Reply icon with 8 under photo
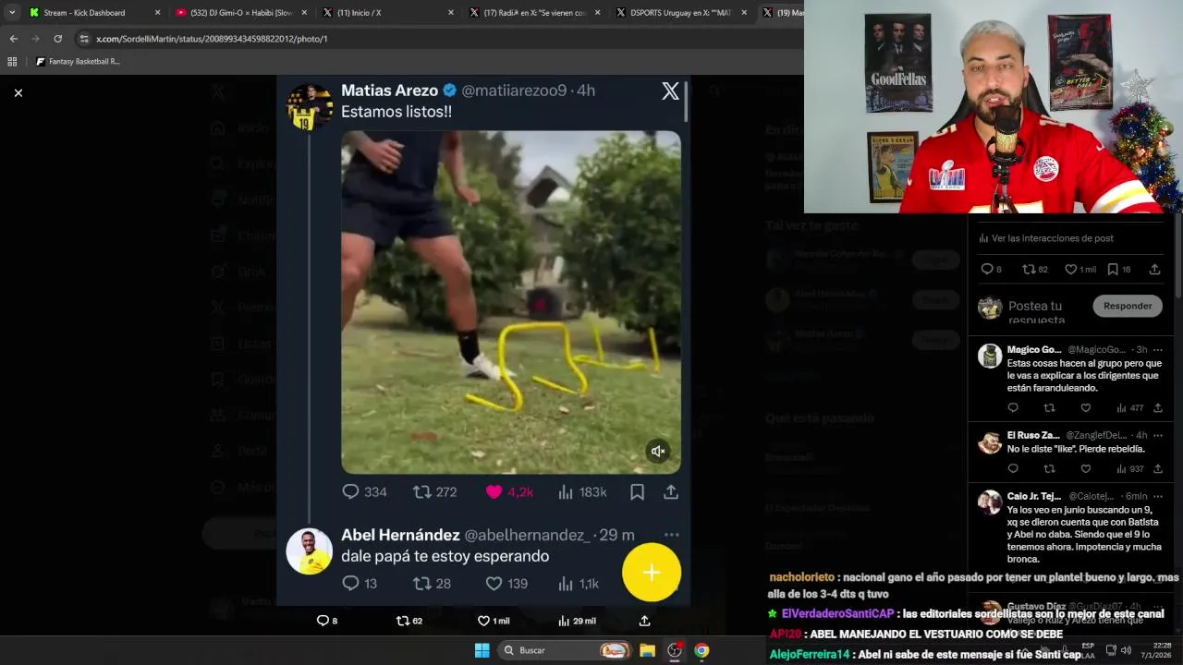The image size is (1183, 665). pos(327,621)
